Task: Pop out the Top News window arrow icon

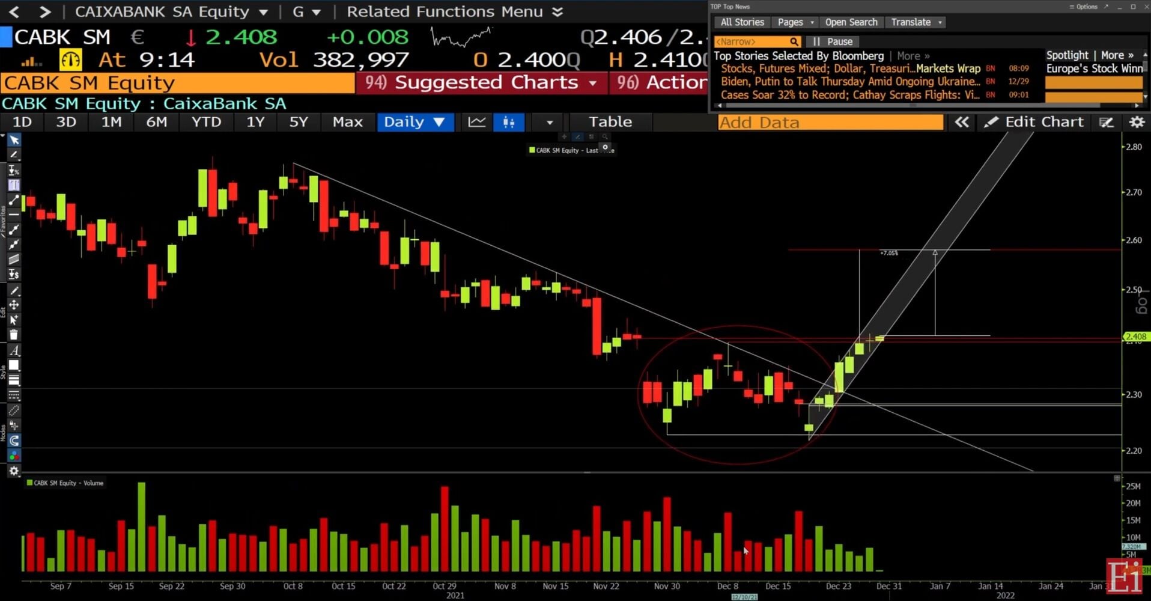Action: [1106, 7]
